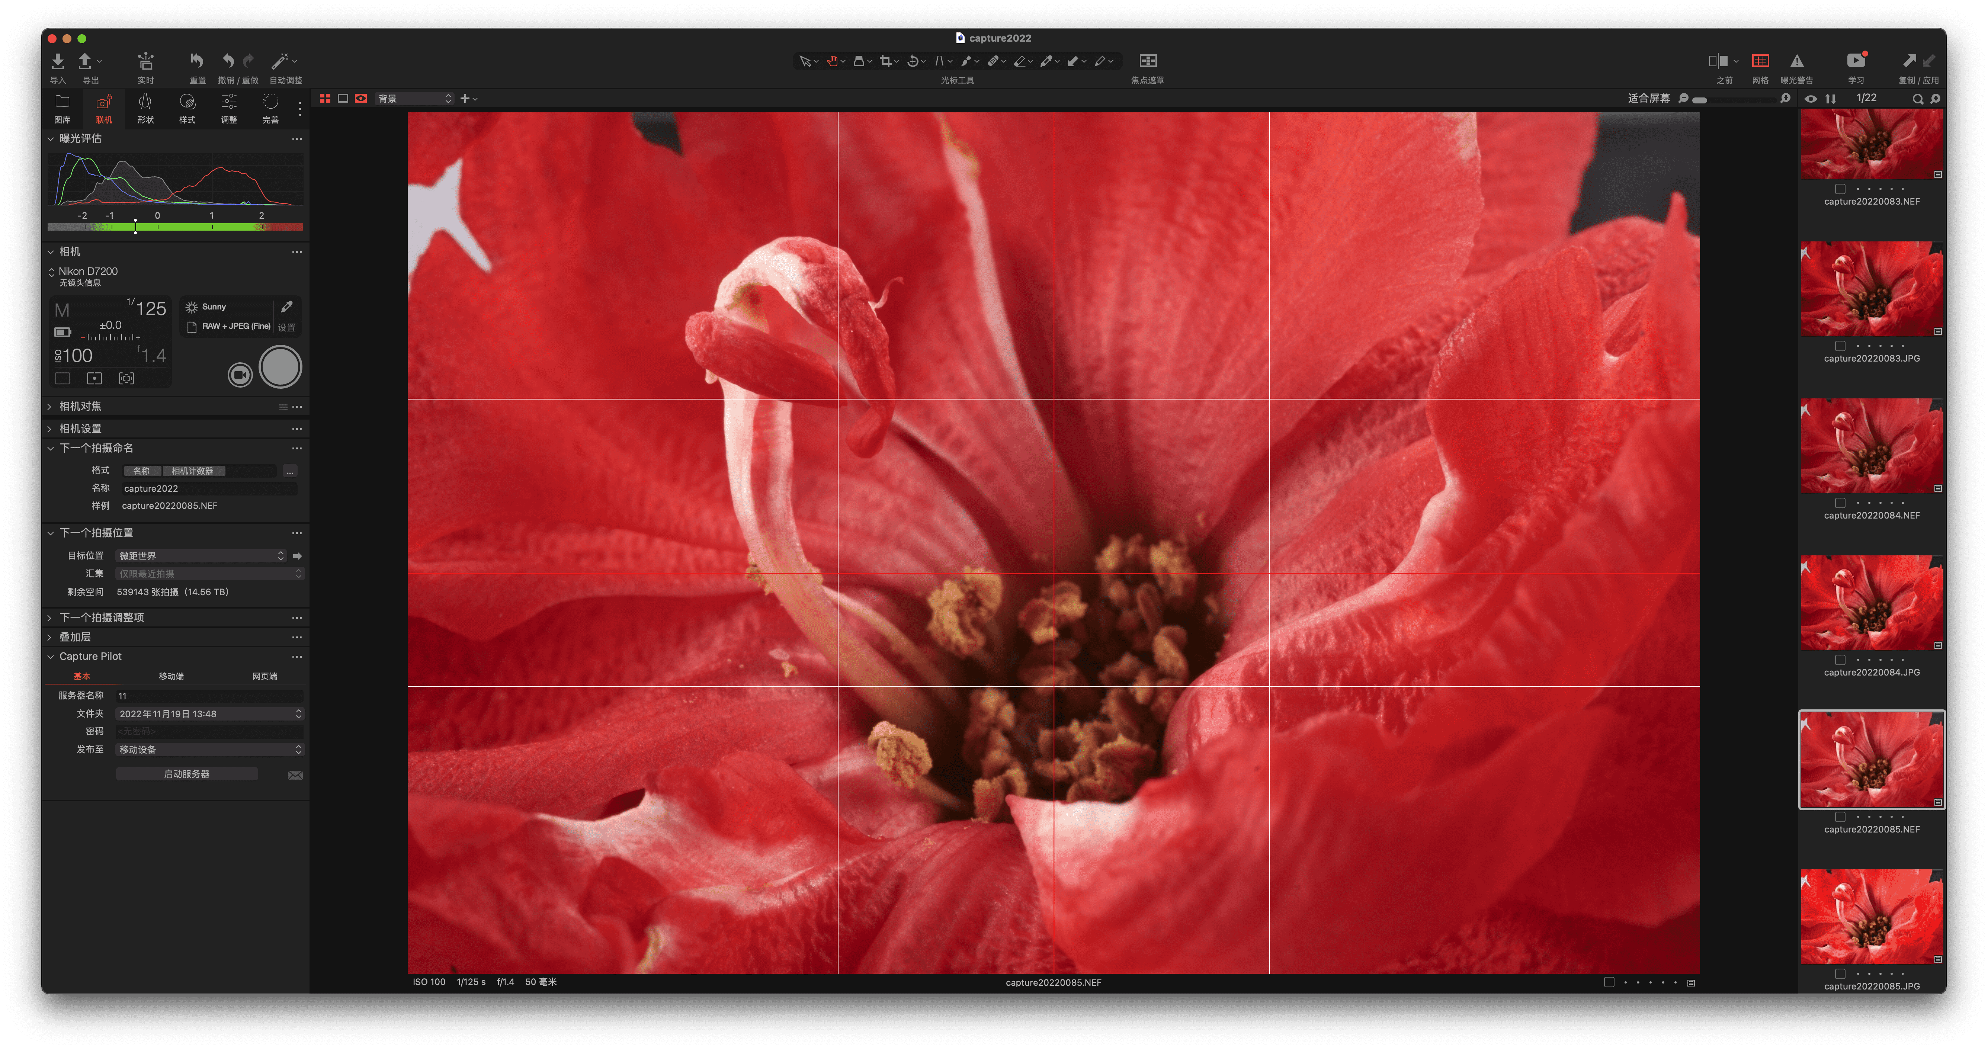
Task: Open the destination location dropdown
Action: point(201,556)
